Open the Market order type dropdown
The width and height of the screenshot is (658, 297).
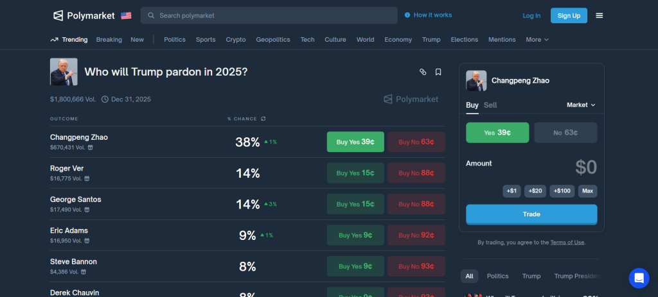(581, 105)
